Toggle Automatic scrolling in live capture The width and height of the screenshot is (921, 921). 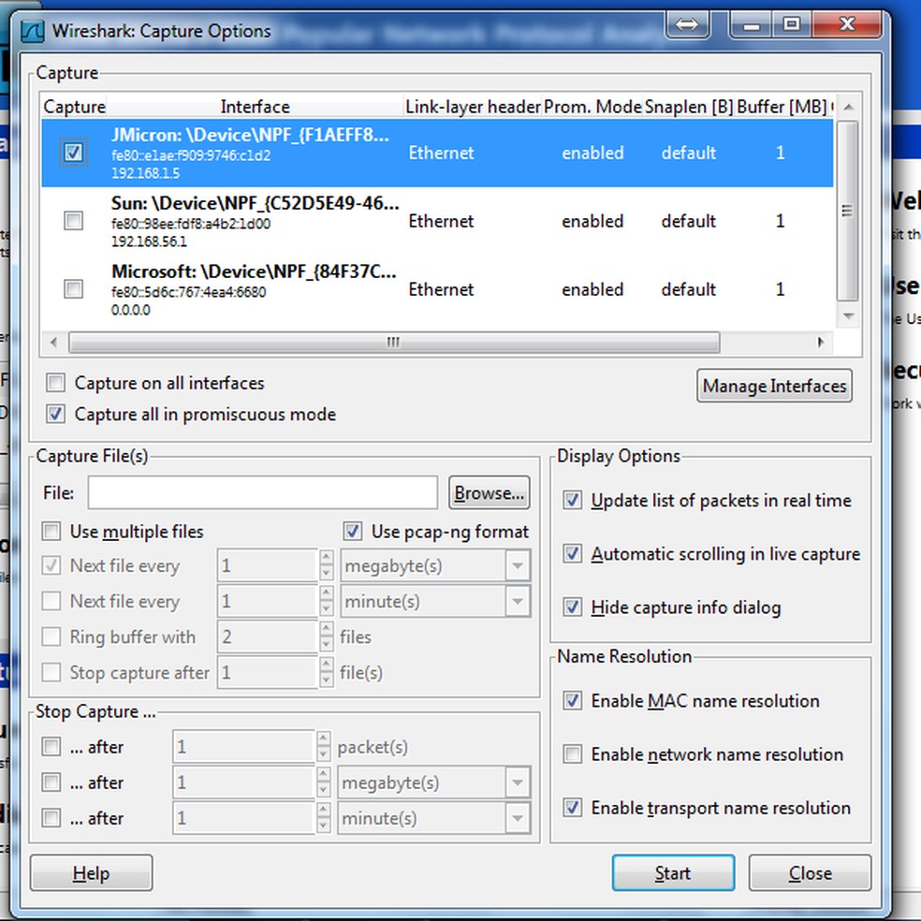pyautogui.click(x=573, y=553)
